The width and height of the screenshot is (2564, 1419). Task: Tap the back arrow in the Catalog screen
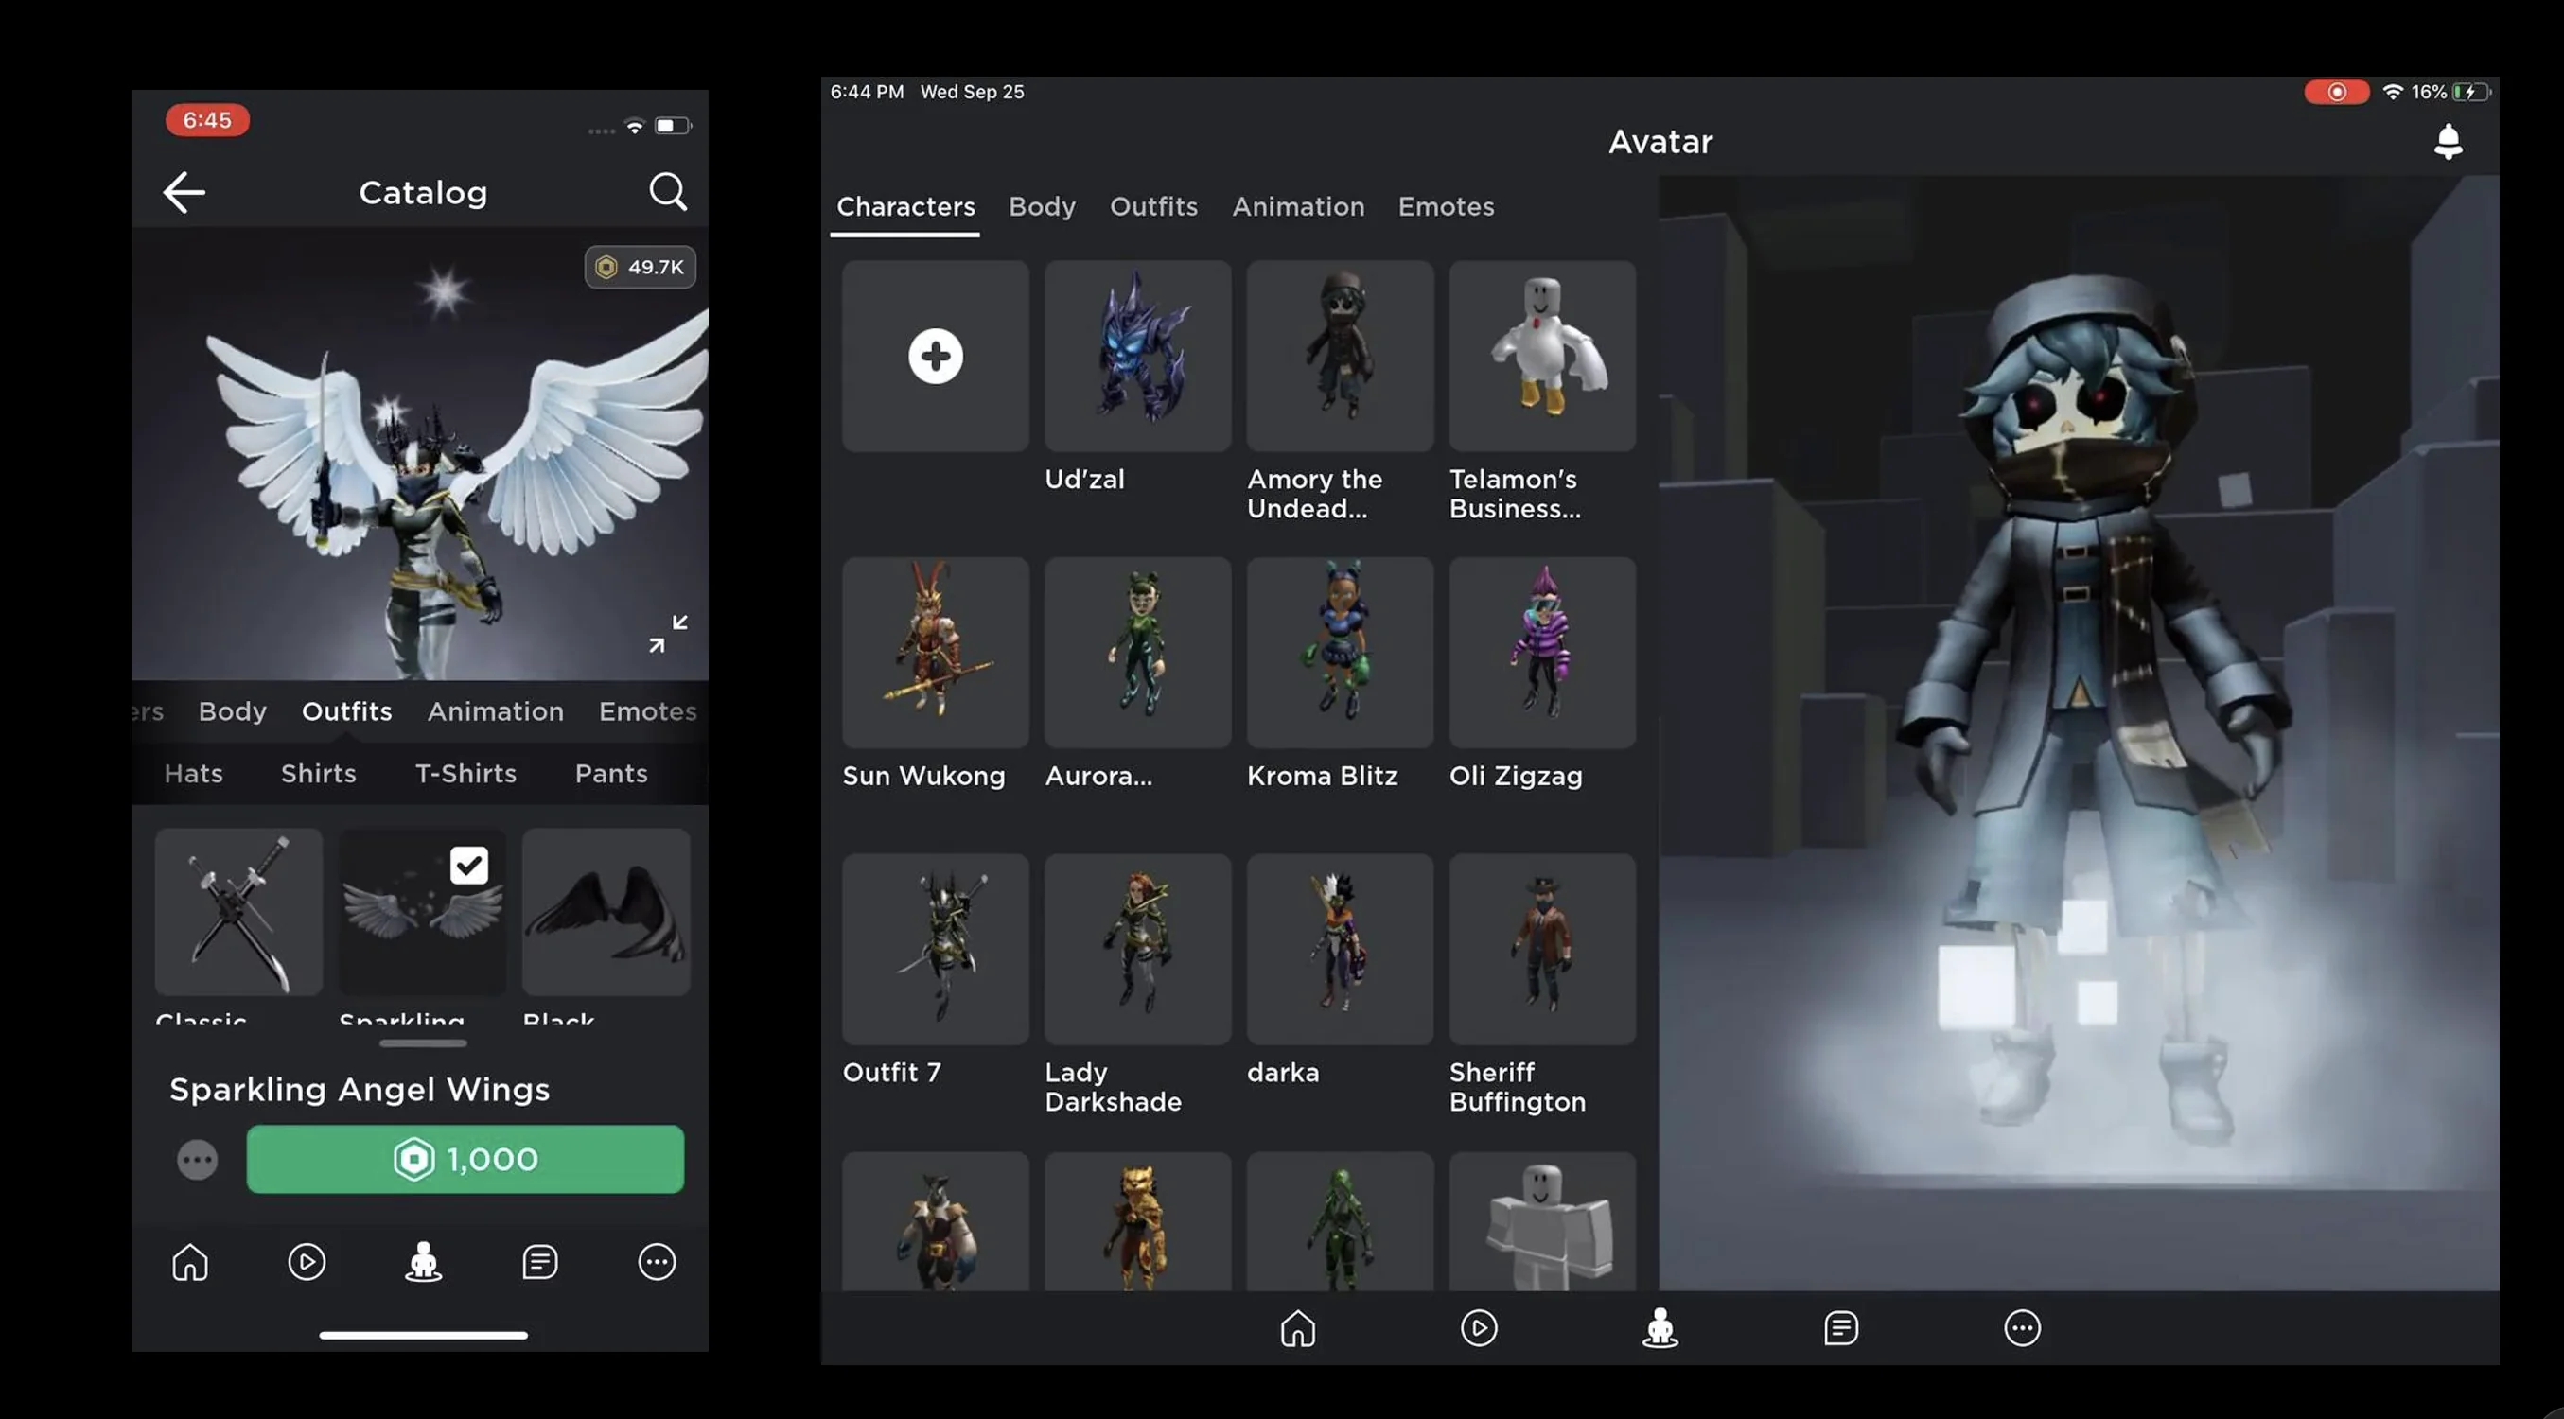(184, 192)
